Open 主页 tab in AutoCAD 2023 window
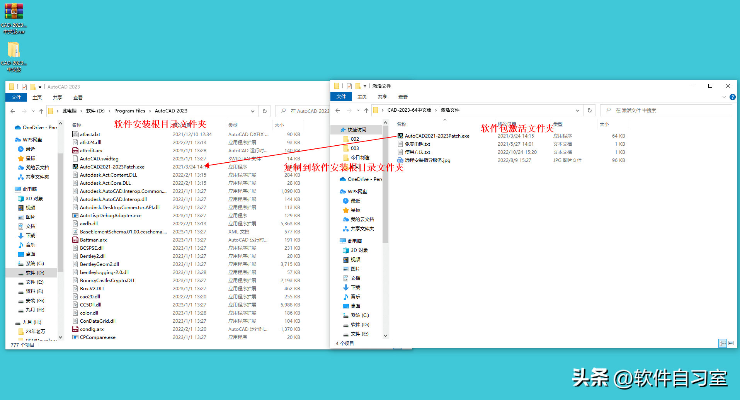740x400 pixels. click(x=37, y=97)
